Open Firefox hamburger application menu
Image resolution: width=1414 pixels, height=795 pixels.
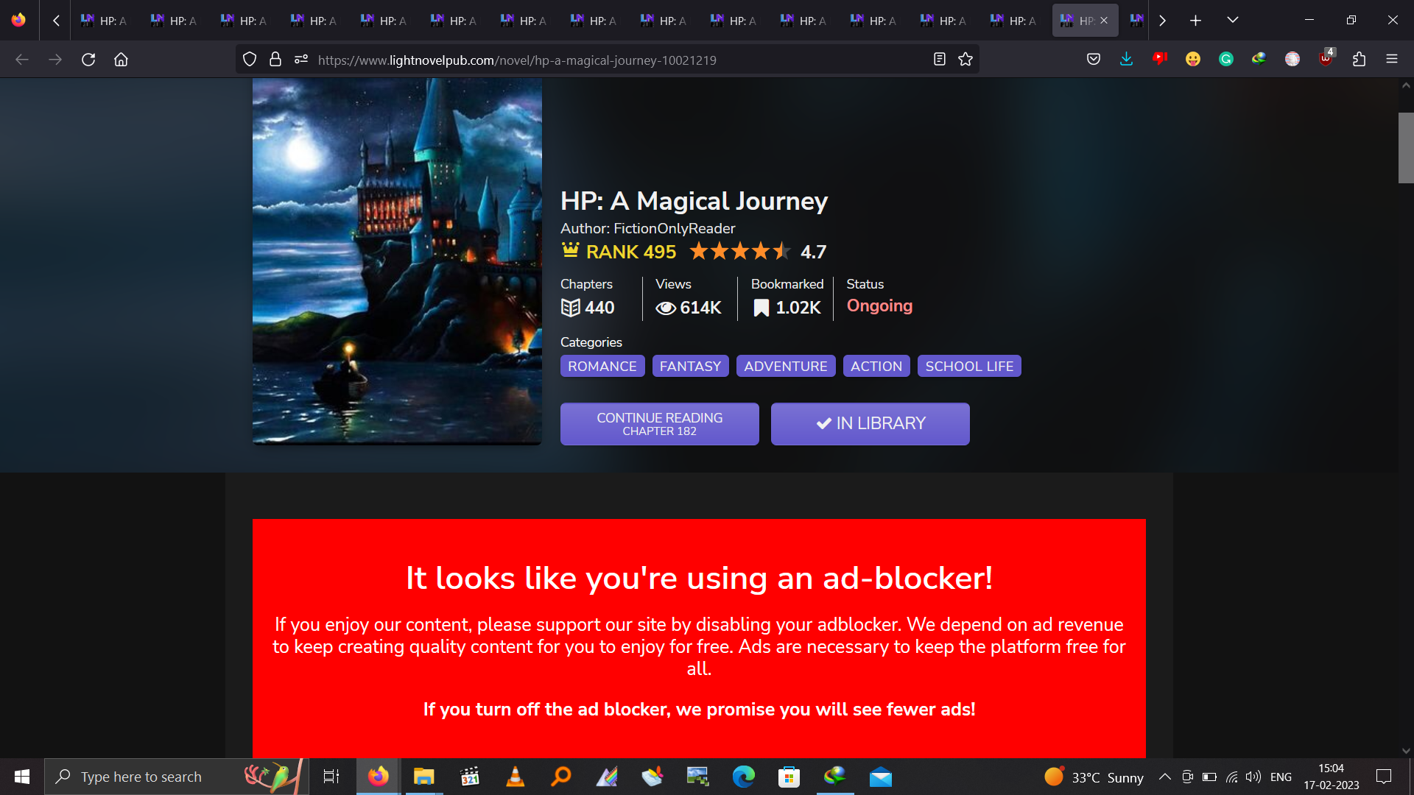click(1391, 60)
